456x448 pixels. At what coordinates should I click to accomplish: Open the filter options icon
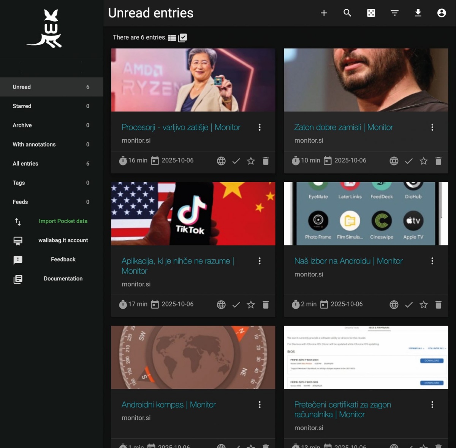click(394, 13)
